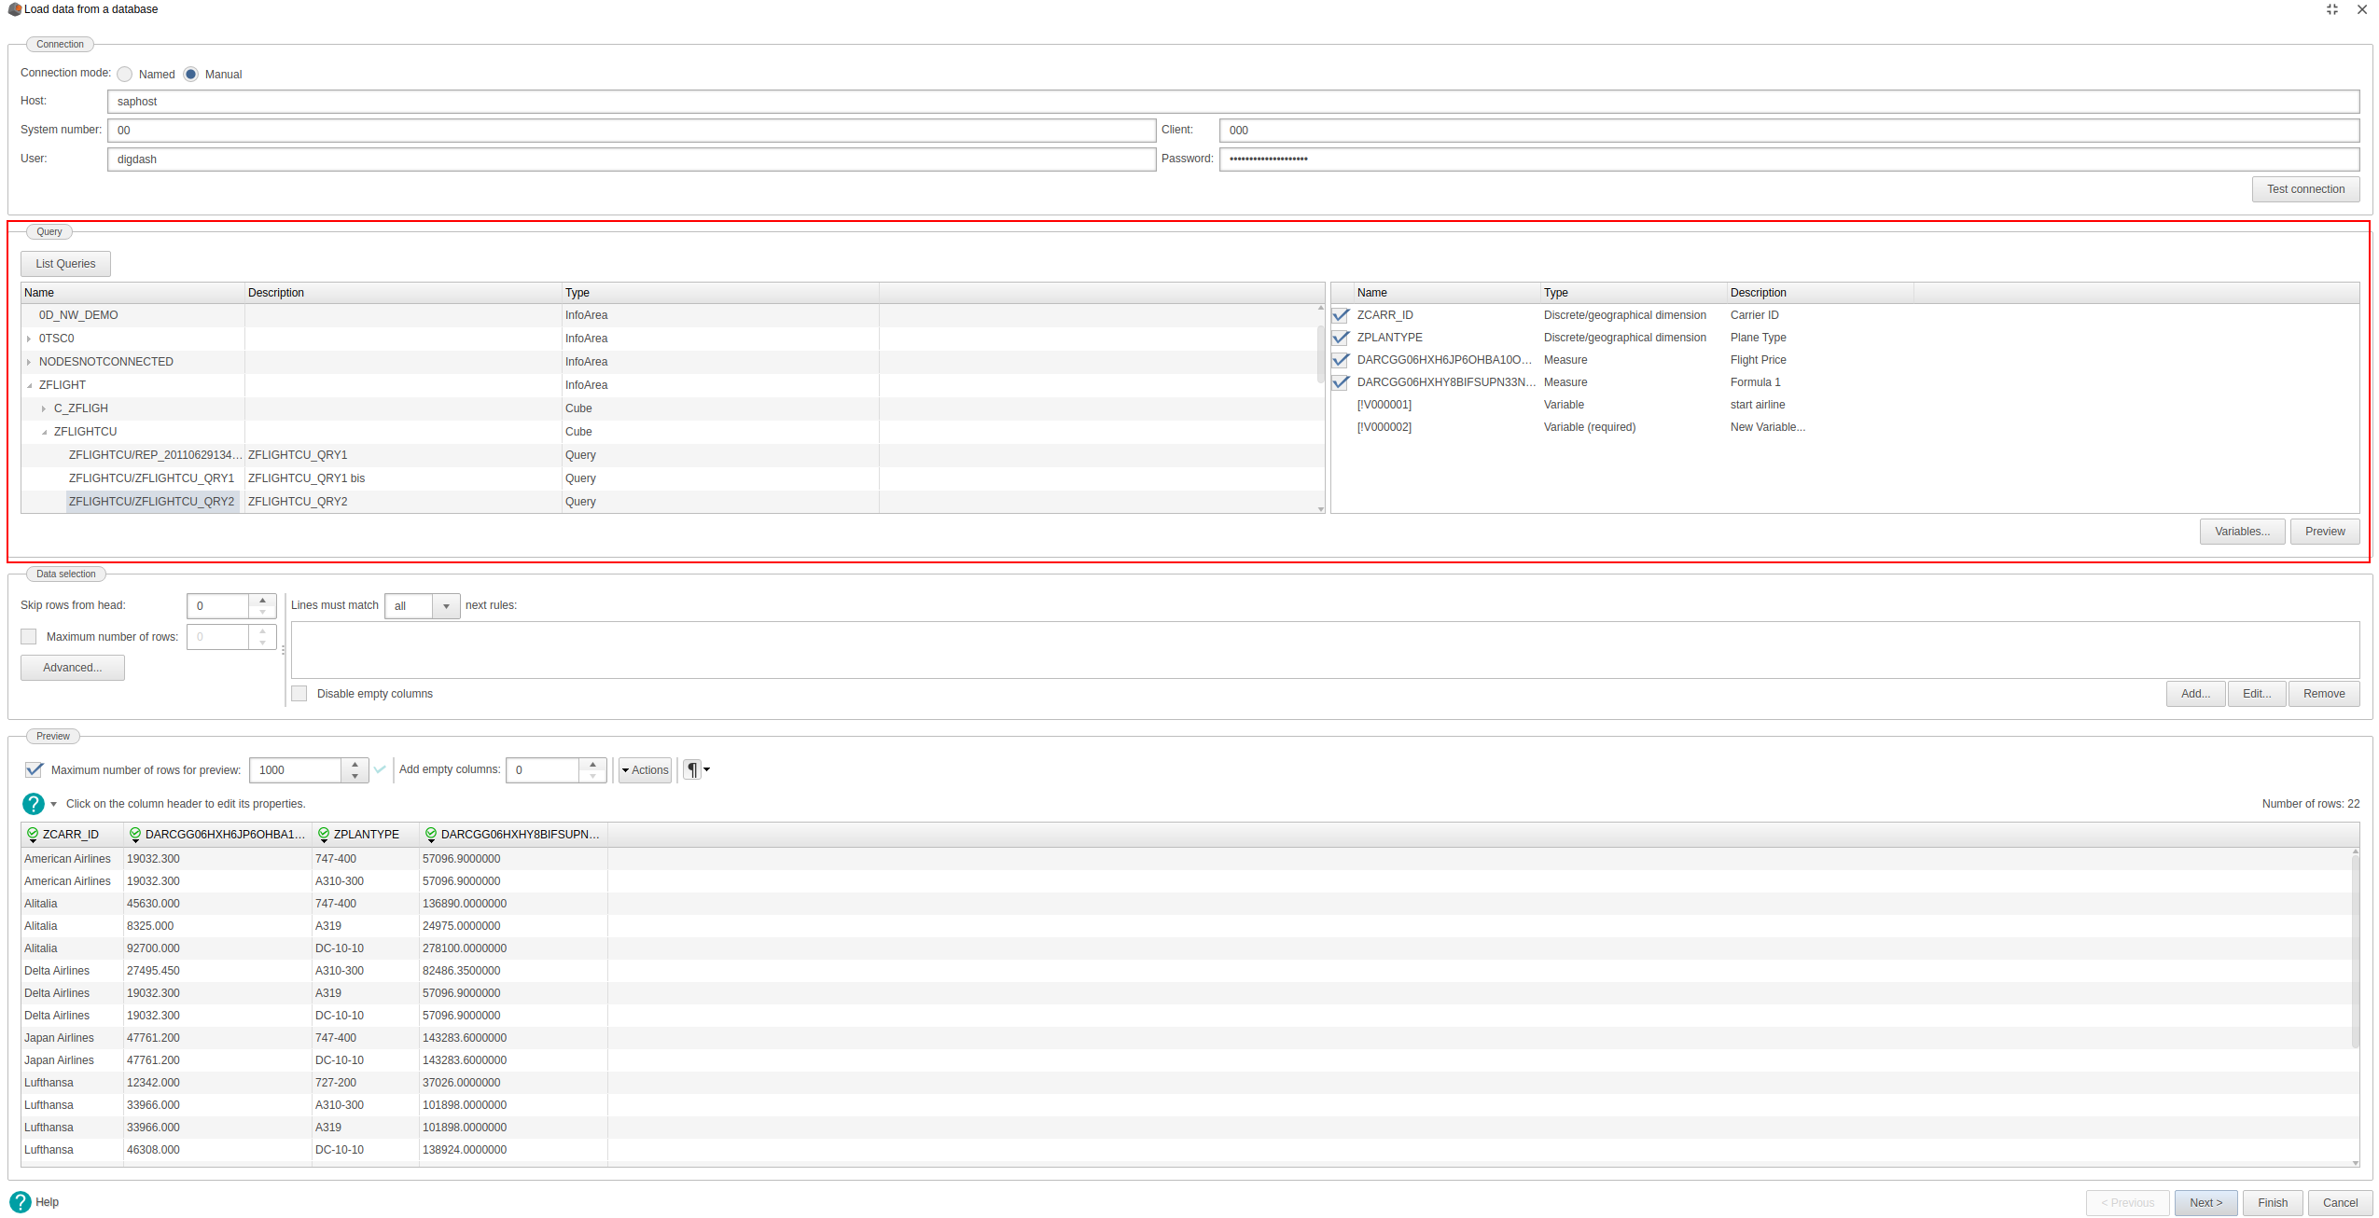Enable the Disable empty columns checkbox

[299, 693]
